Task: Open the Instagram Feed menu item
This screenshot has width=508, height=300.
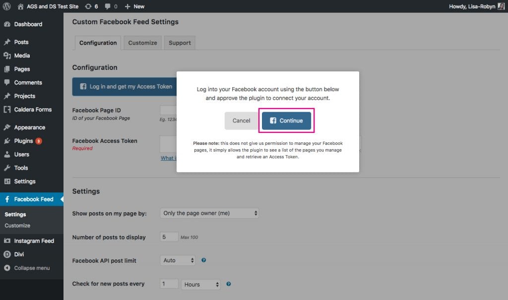Action: pyautogui.click(x=34, y=240)
